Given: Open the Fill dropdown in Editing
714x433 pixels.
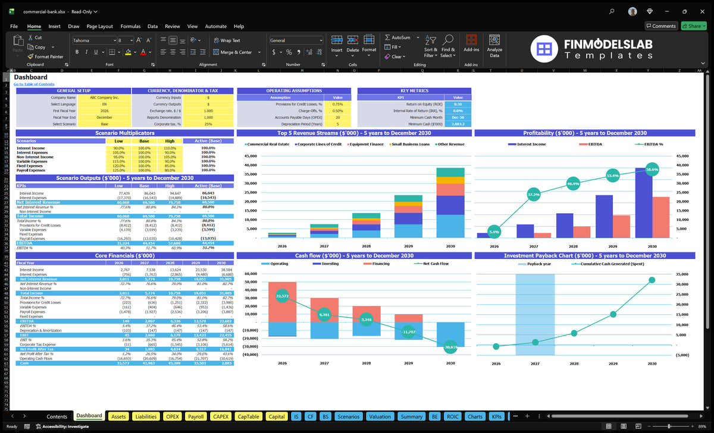Looking at the screenshot, I should (x=393, y=47).
